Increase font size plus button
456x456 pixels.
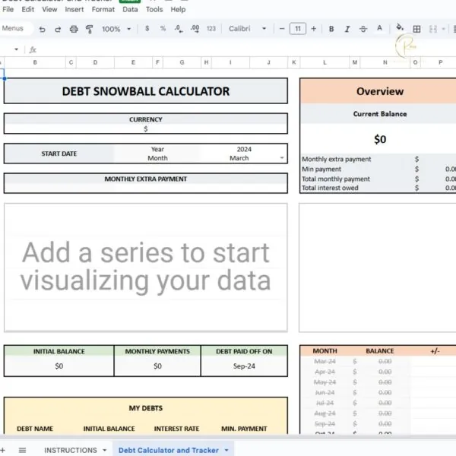pos(313,29)
